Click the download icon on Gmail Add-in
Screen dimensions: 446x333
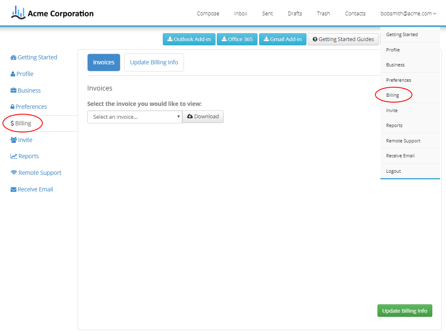coord(266,39)
